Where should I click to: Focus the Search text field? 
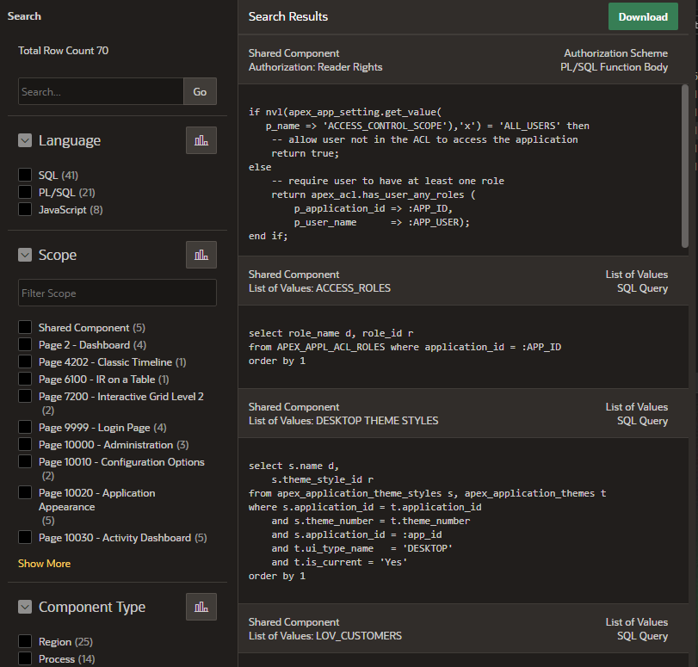101,91
